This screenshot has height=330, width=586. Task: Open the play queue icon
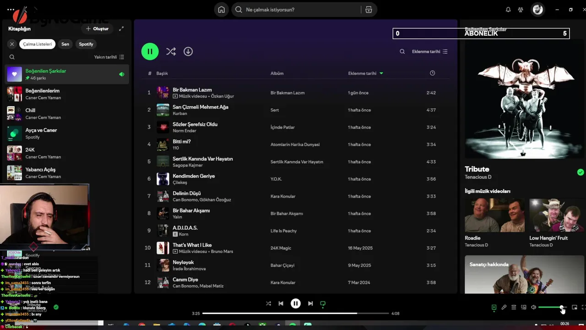(x=514, y=307)
